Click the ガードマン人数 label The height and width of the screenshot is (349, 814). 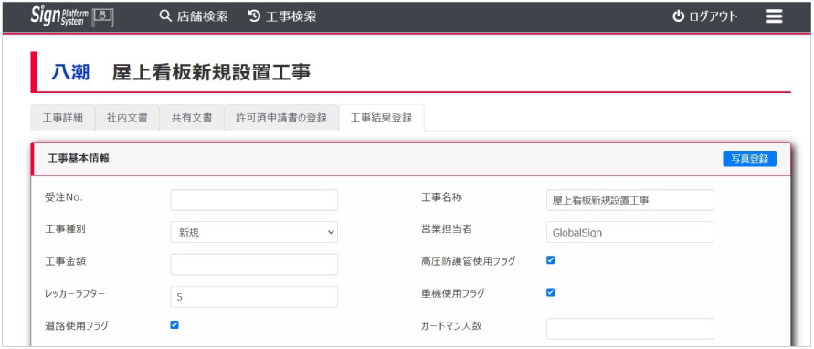tap(451, 326)
